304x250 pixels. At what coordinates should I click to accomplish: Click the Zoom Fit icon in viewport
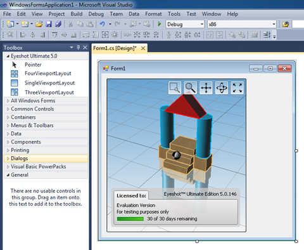click(237, 88)
